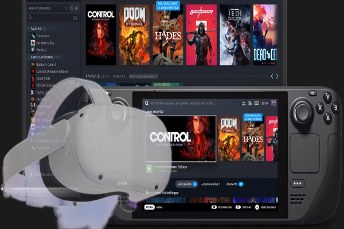
Task: Switch to the NOUVEAUTÉS tab
Action: [x=186, y=184]
